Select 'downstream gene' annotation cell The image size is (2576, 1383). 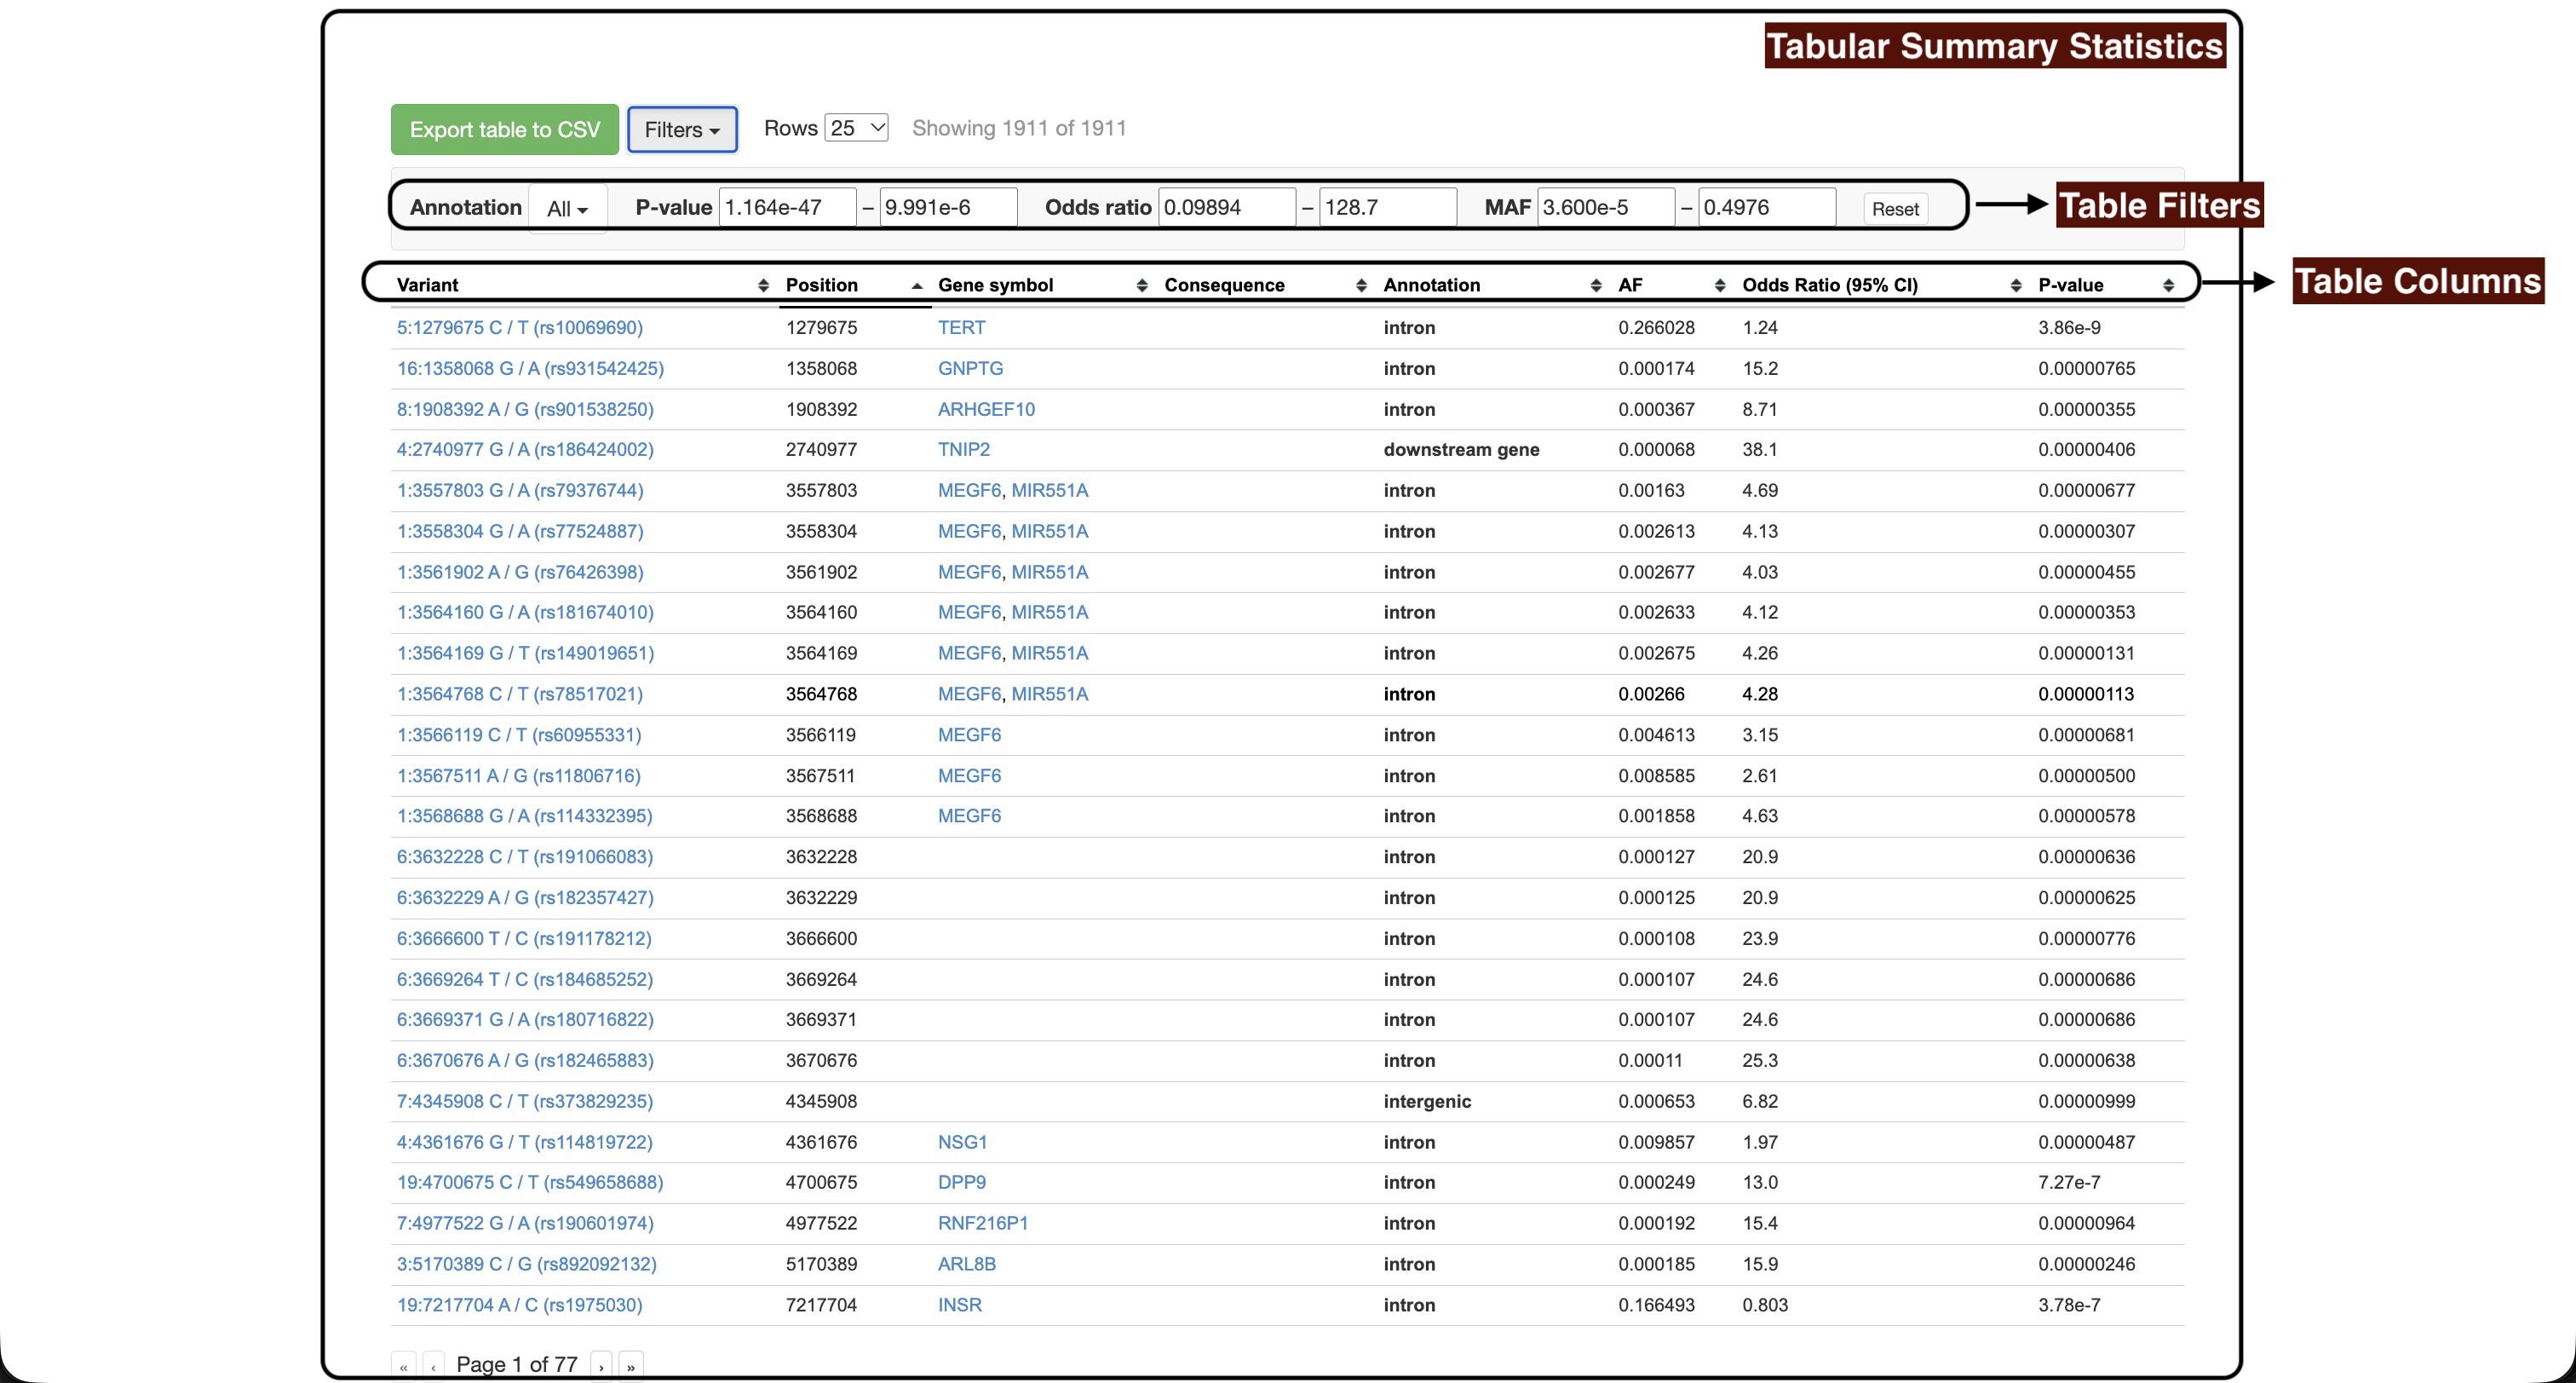click(1461, 450)
